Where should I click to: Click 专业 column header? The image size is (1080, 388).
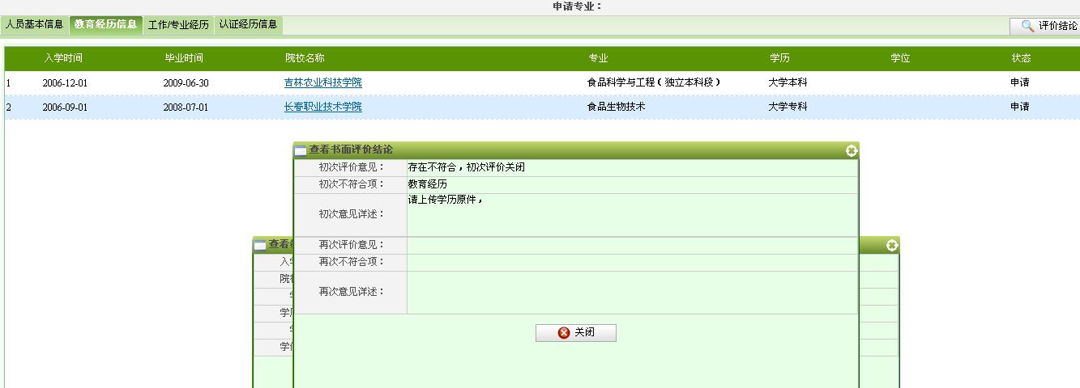coord(598,58)
